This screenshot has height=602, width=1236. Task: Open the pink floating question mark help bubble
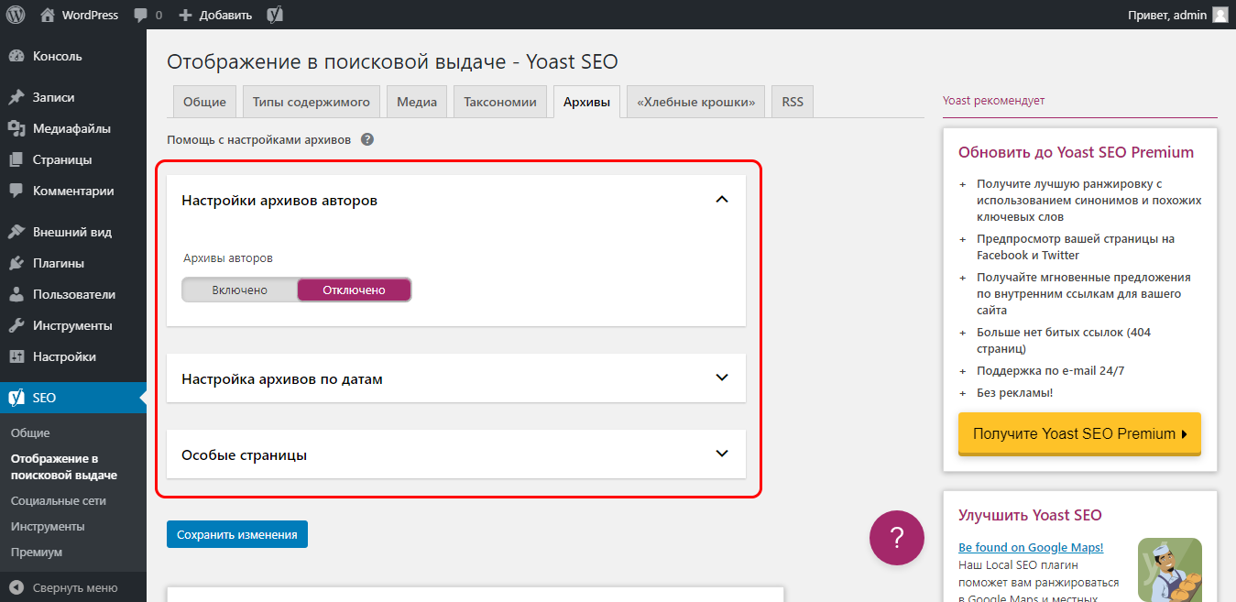[896, 538]
